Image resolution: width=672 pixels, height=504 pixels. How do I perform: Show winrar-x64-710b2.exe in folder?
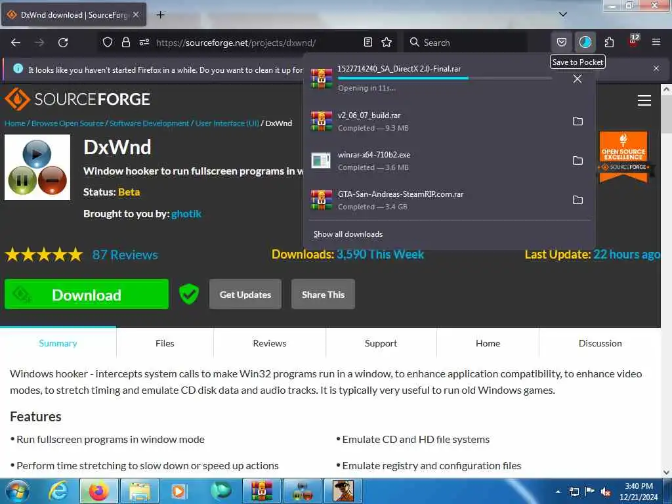(577, 161)
